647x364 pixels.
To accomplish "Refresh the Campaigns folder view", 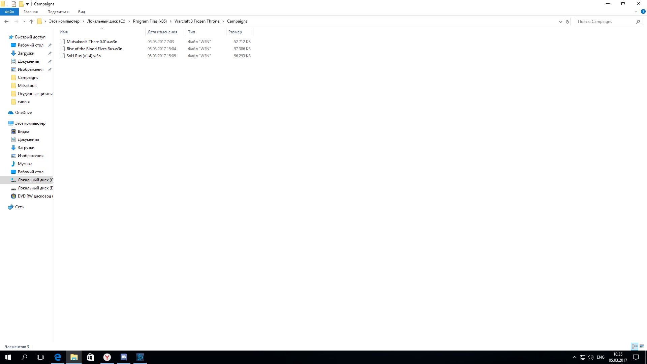I will (567, 22).
